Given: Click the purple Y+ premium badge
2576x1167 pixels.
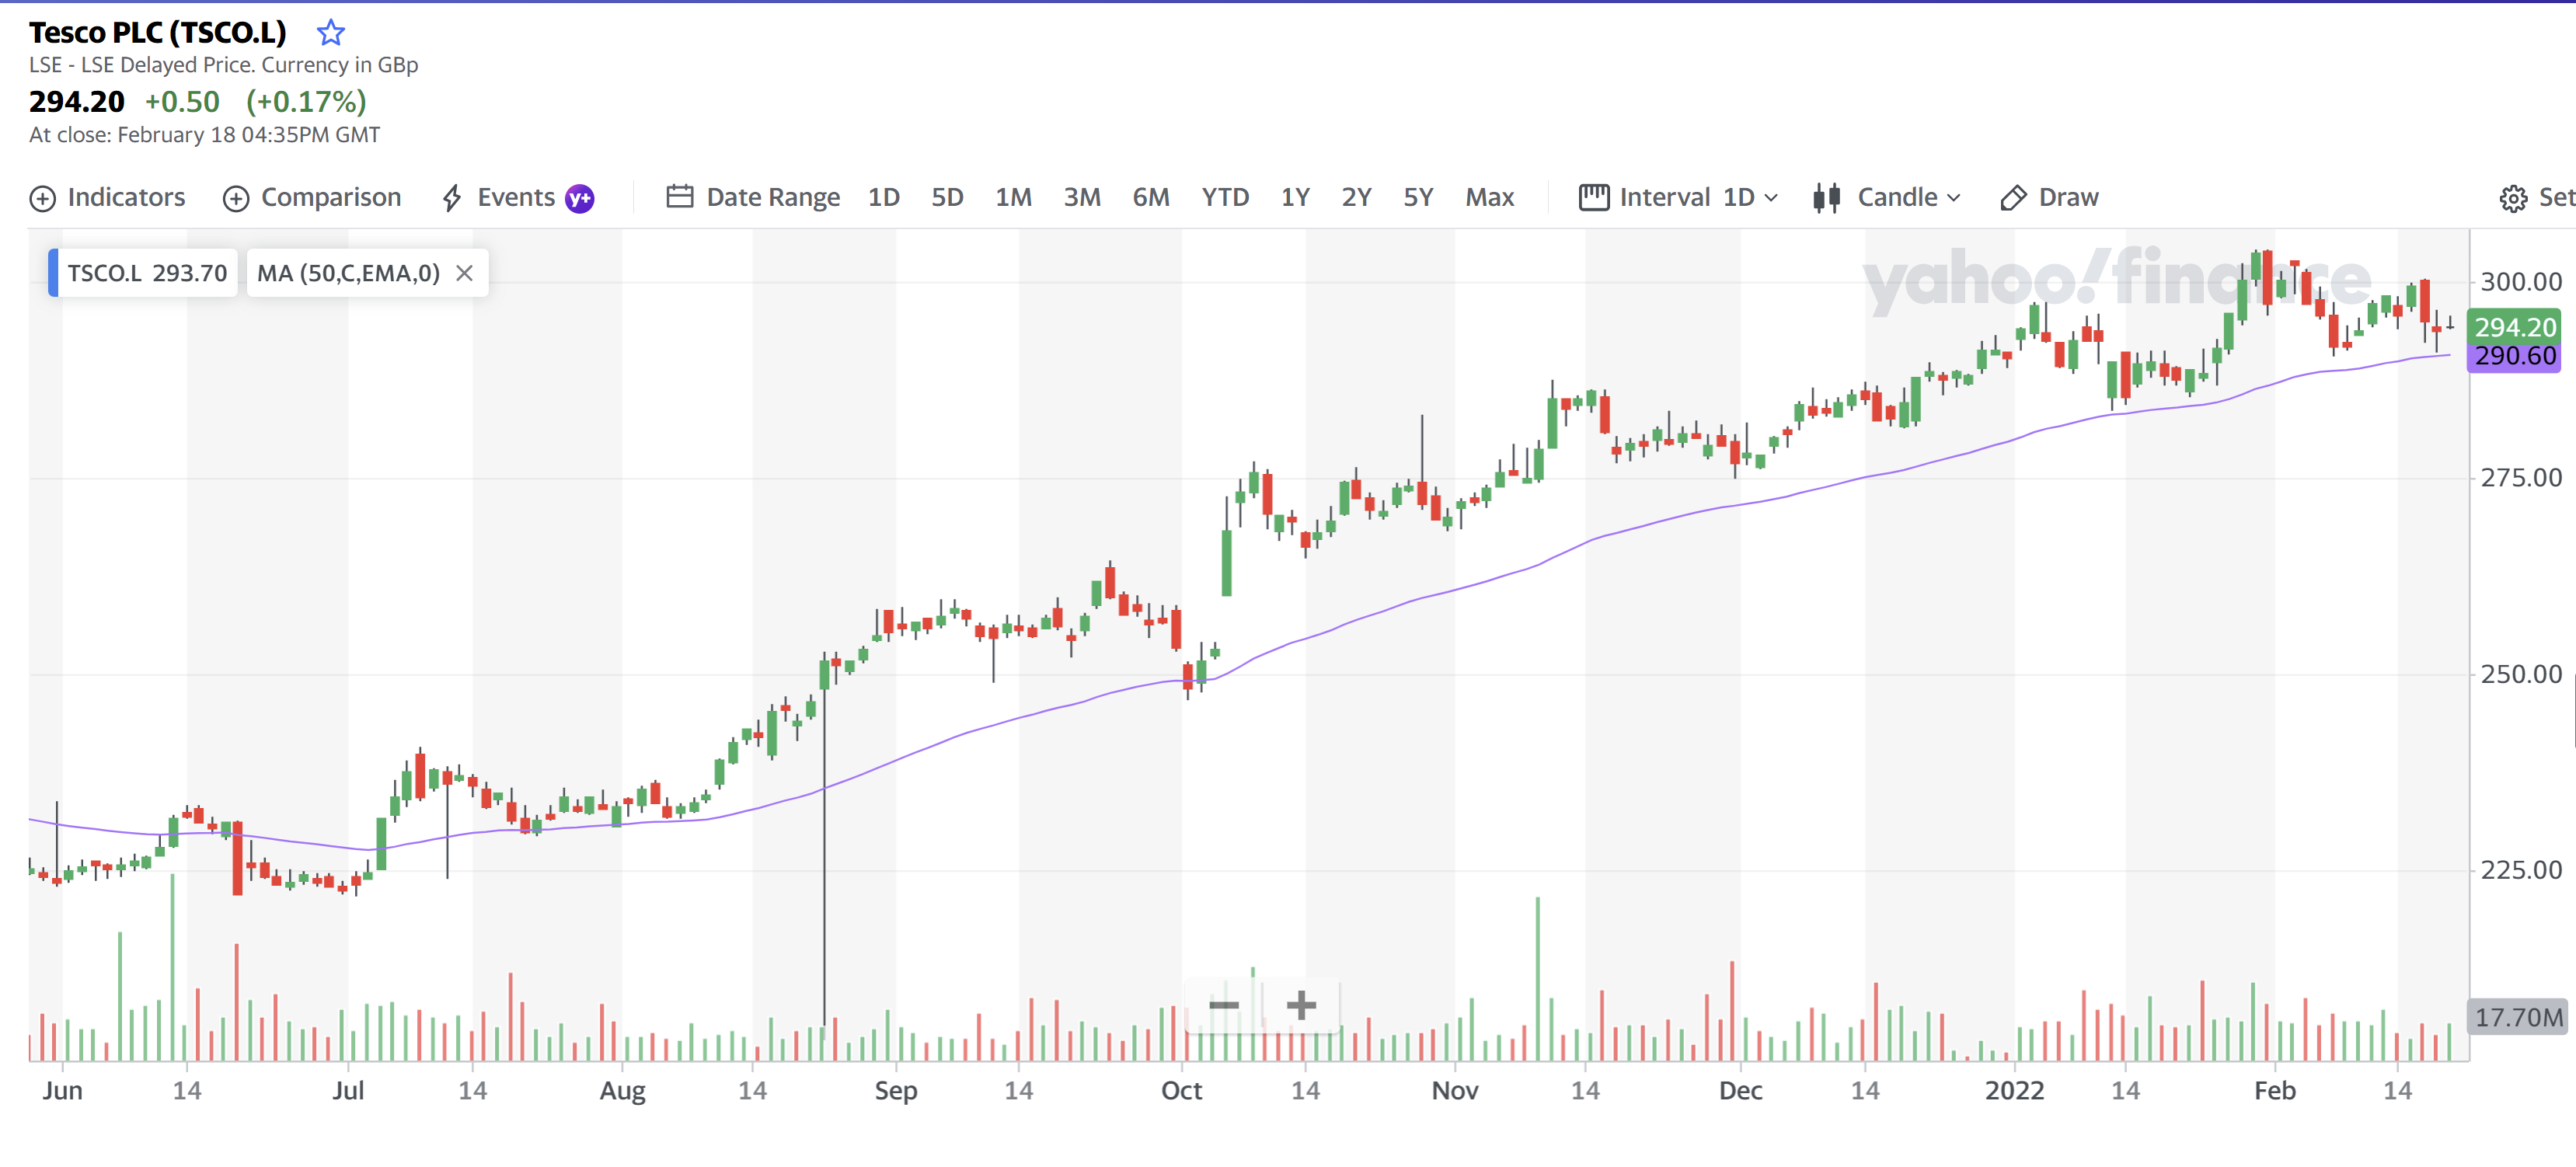Looking at the screenshot, I should pyautogui.click(x=580, y=198).
